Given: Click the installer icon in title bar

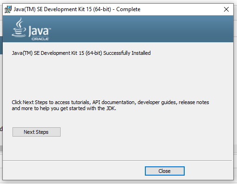Looking at the screenshot, I should [x=8, y=9].
